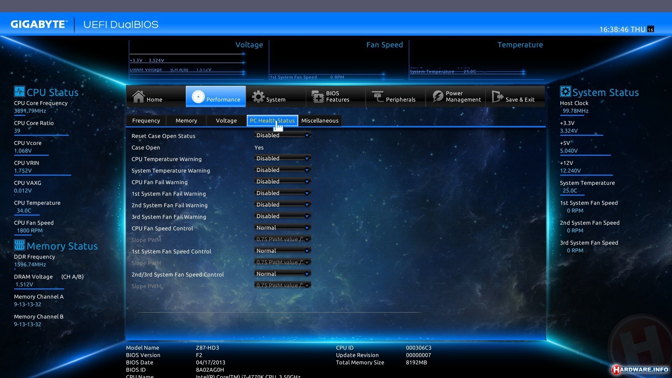Switch to the Voltage sub-tab
The image size is (672, 378).
[x=226, y=121]
